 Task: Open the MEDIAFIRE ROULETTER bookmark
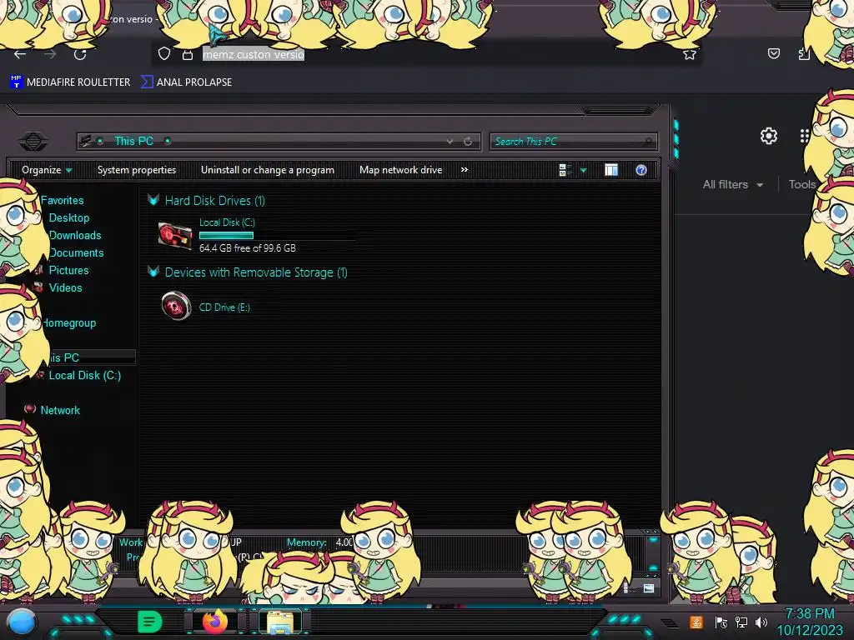pos(70,82)
